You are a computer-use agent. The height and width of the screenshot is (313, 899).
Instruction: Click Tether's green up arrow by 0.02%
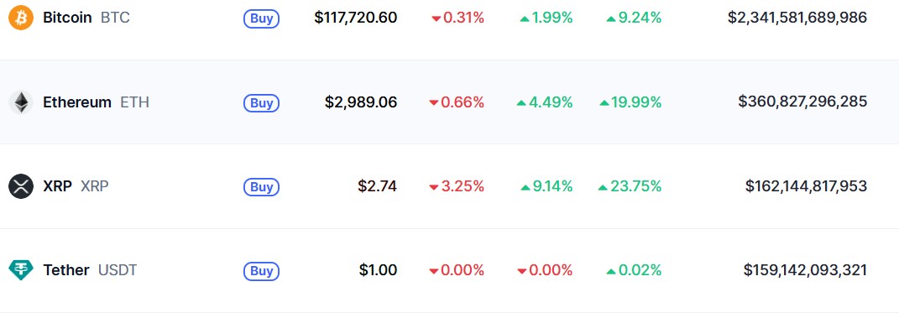(611, 270)
